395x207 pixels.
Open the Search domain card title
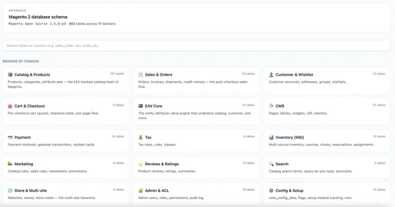[x=282, y=164]
